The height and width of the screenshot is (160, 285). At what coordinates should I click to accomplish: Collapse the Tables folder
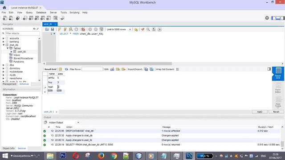coord(8,48)
